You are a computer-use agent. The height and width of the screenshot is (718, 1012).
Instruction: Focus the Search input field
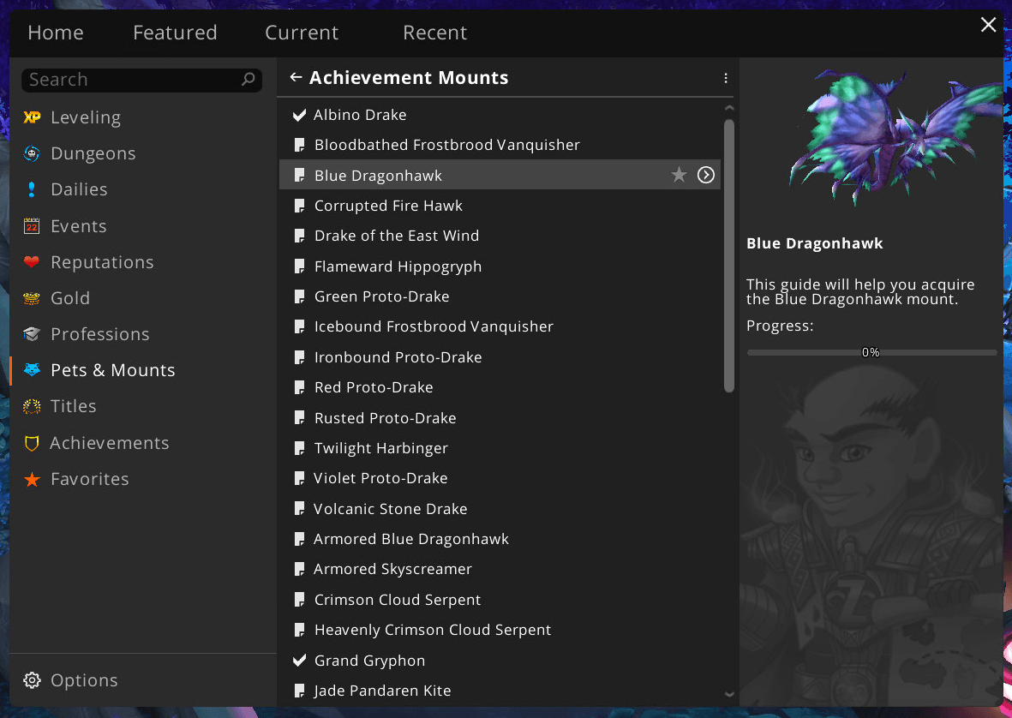tap(141, 80)
